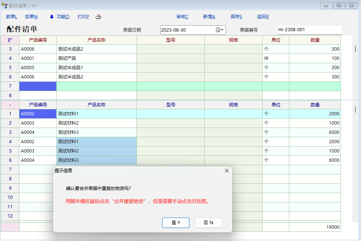The height and width of the screenshot is (241, 361).
Task: Save the document with 保存S
Action: [x=236, y=17]
